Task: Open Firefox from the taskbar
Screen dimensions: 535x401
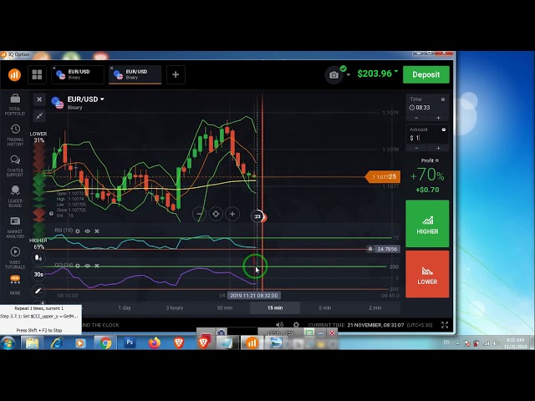Action: pos(154,343)
